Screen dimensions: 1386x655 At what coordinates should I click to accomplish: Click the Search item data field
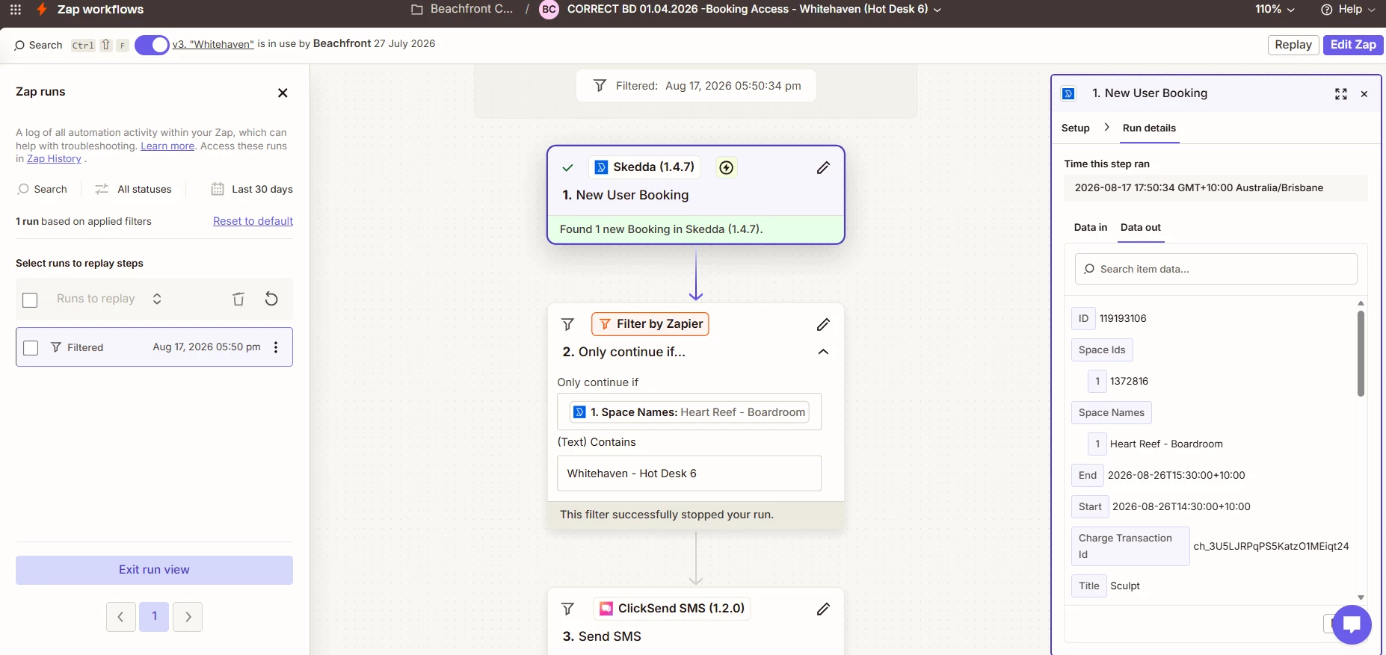click(1216, 269)
